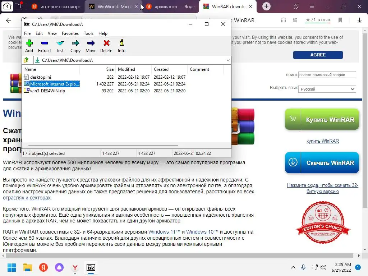The image size is (368, 276).
Task: Open the browser hamburger menu
Action: (x=312, y=6)
